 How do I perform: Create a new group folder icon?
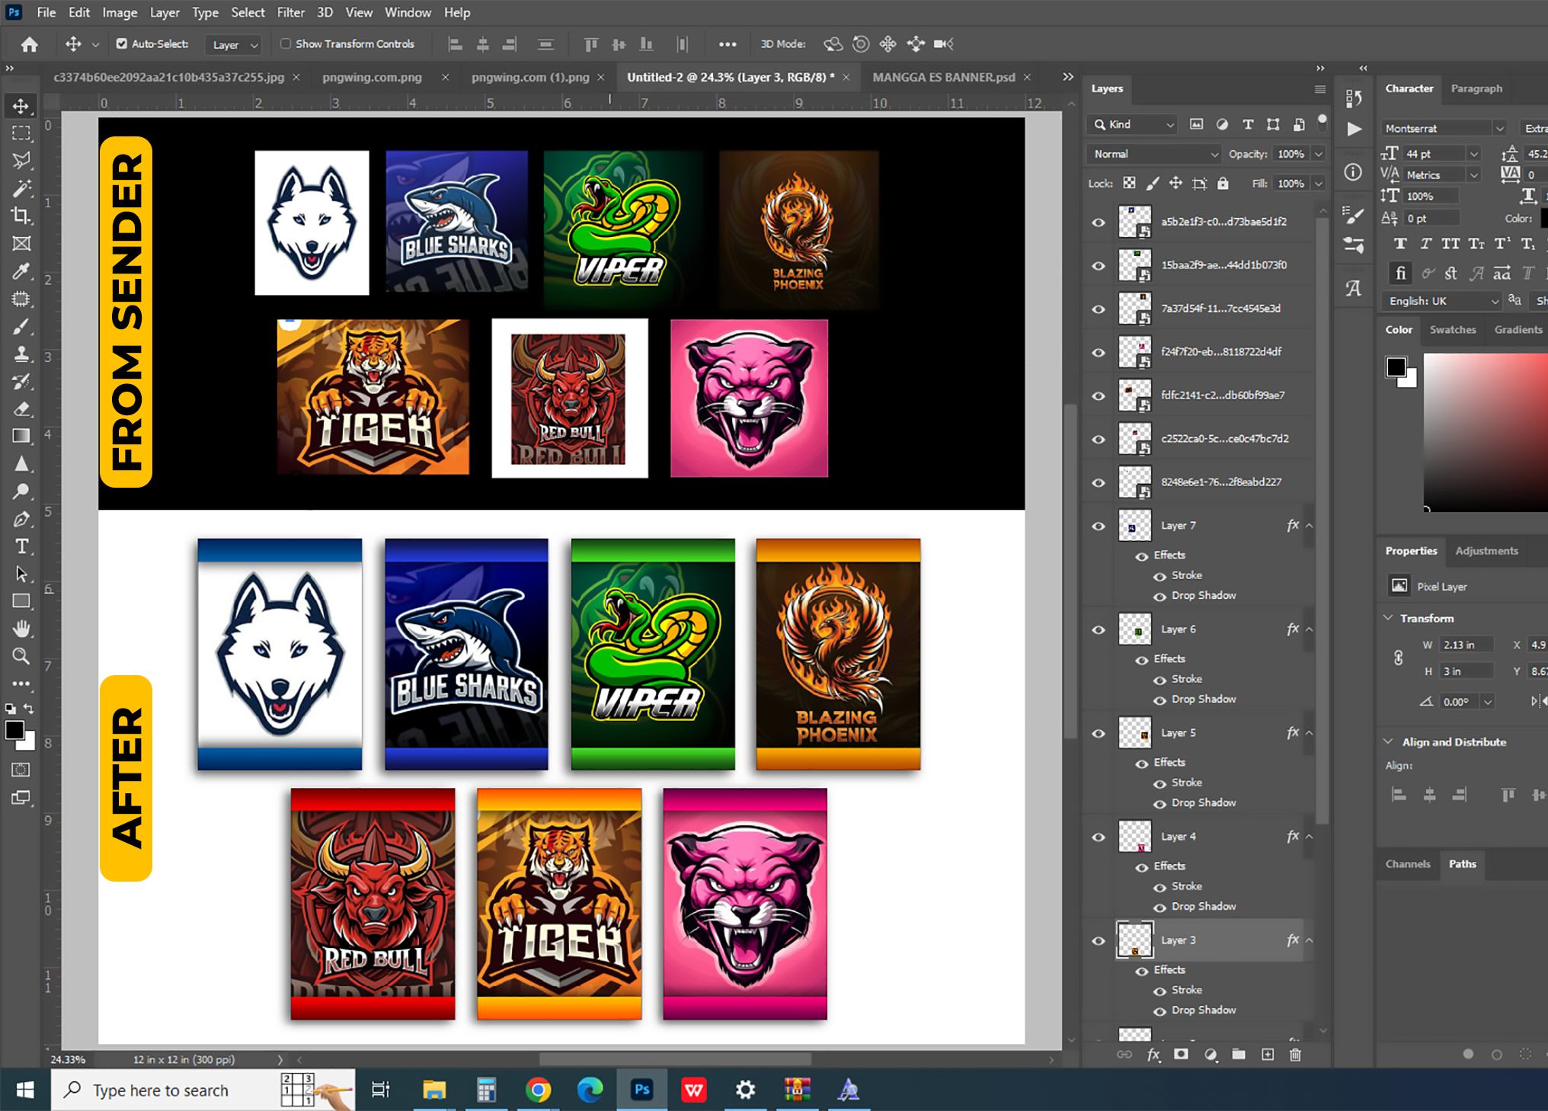pyautogui.click(x=1239, y=1055)
